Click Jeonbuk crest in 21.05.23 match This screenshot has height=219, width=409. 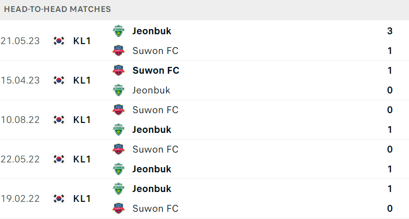click(118, 31)
